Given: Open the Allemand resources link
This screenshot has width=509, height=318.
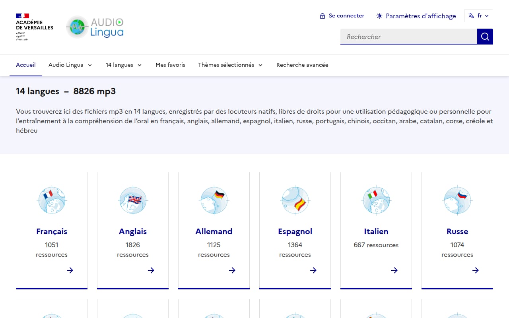Looking at the screenshot, I should click(x=214, y=231).
